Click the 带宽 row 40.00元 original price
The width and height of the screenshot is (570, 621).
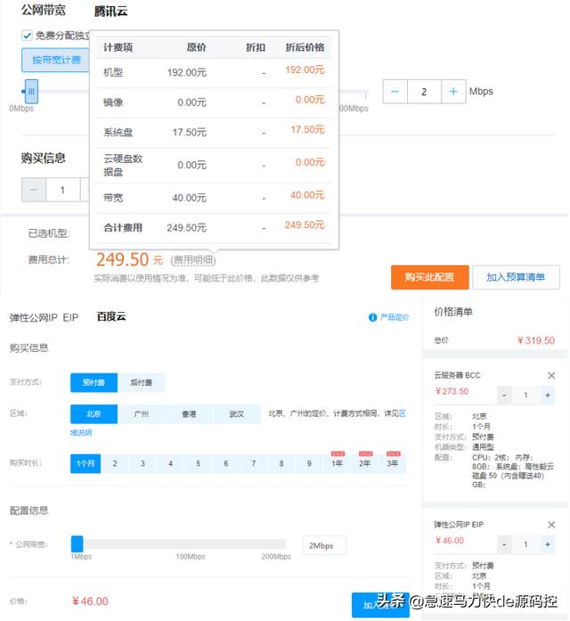pos(189,198)
